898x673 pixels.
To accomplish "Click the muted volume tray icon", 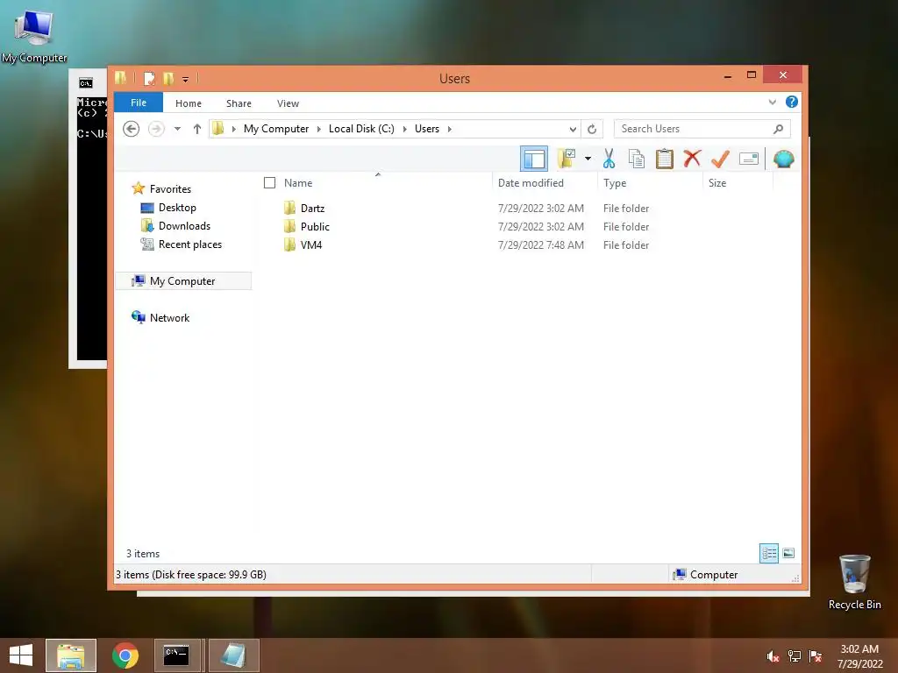I will [x=773, y=656].
